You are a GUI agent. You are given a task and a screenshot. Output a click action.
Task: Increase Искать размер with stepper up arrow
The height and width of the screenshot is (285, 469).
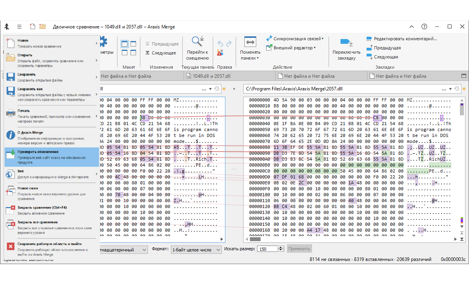(280, 247)
